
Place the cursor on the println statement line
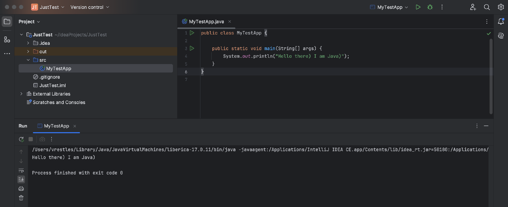(x=286, y=56)
